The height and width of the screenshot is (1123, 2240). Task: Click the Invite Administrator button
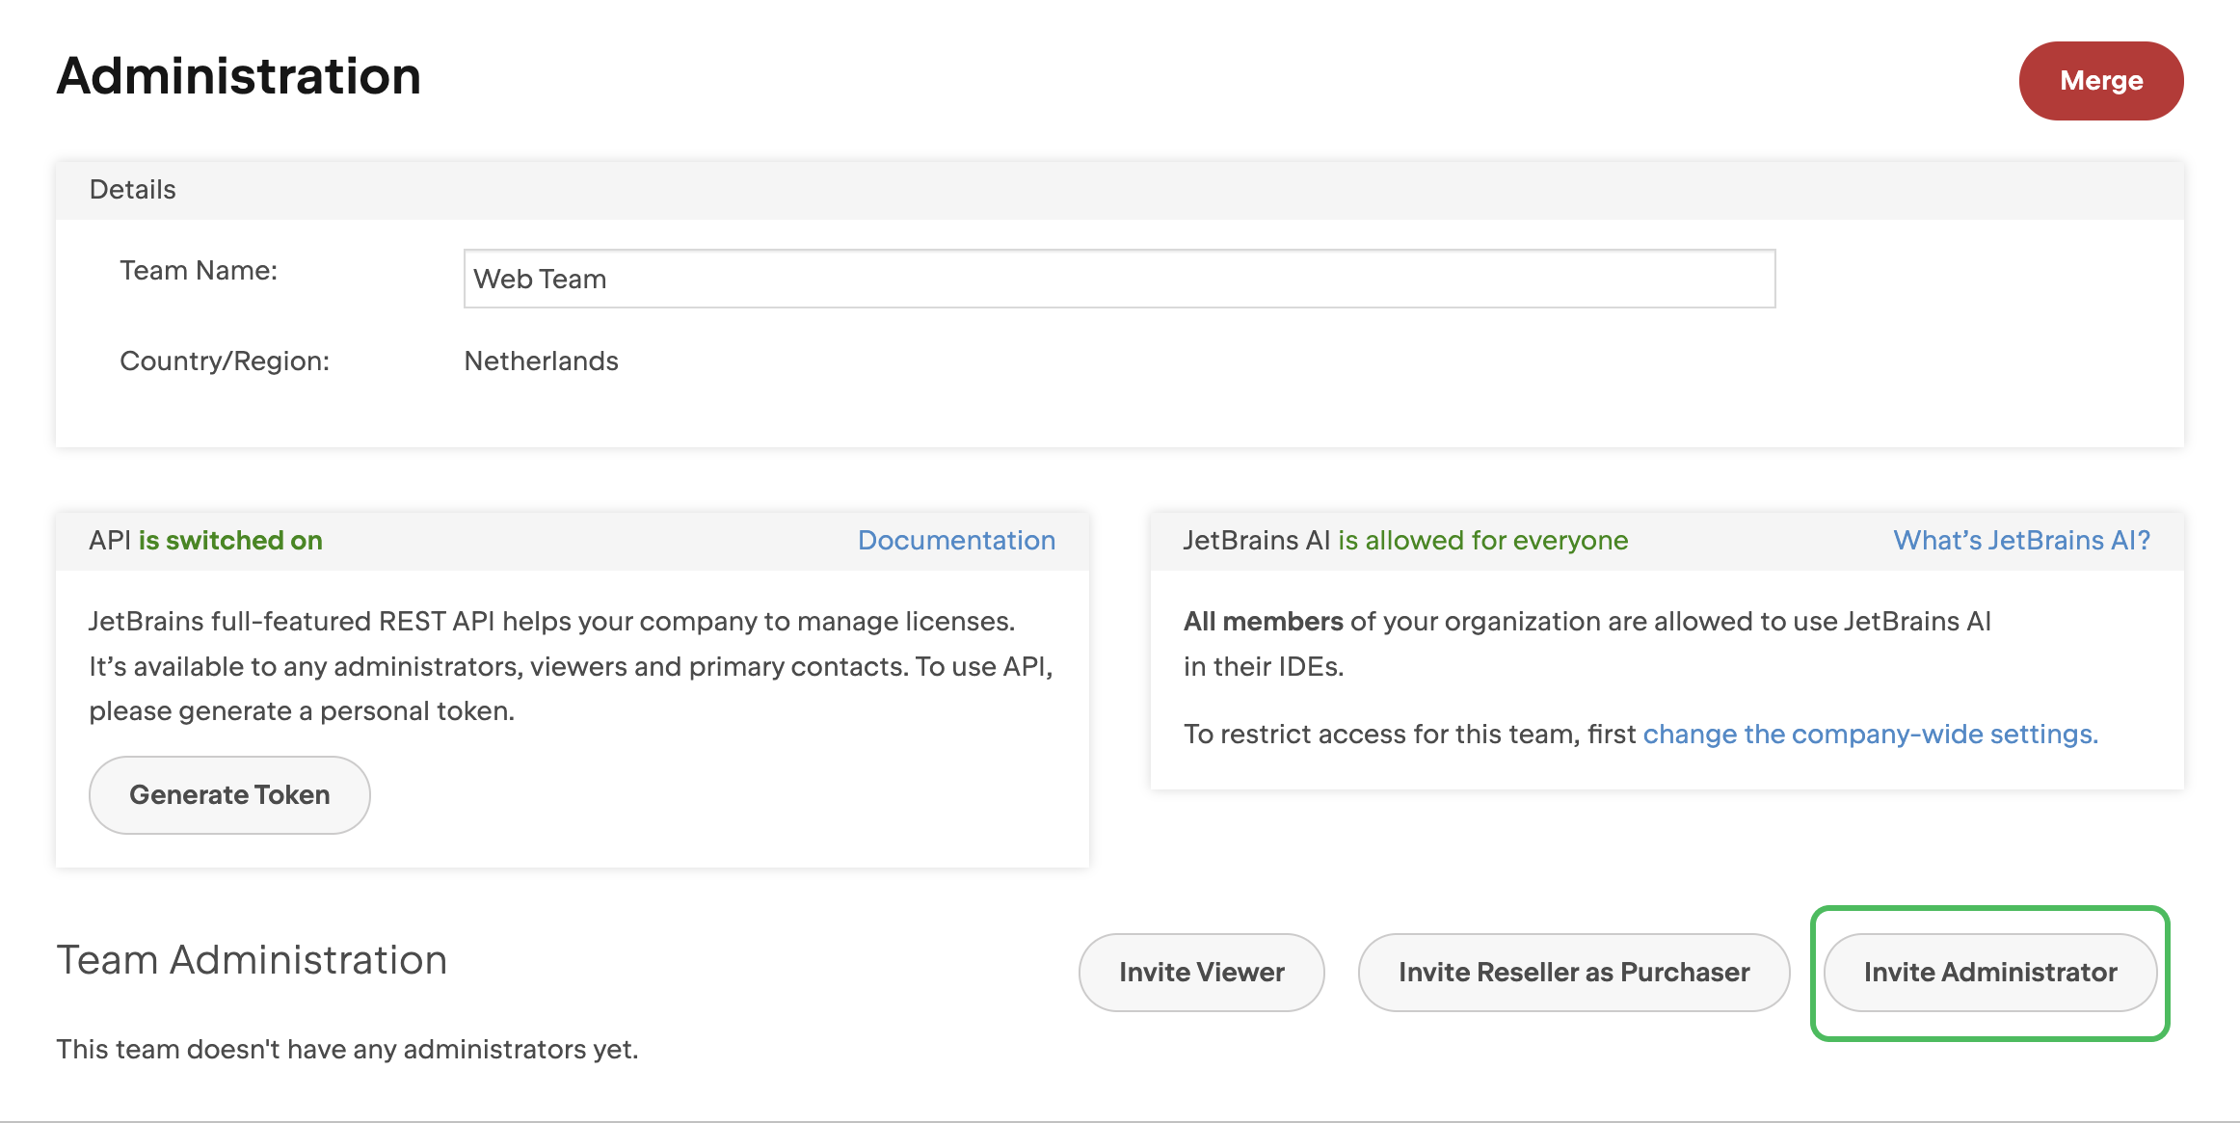[x=1990, y=973]
